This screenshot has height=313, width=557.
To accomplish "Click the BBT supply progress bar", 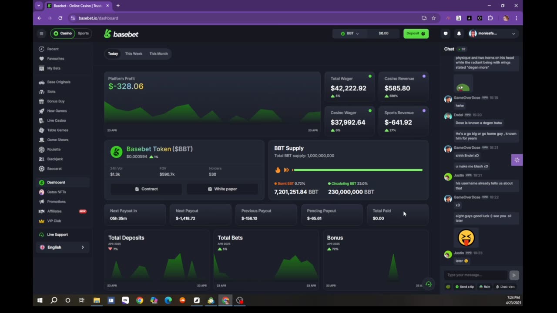I will click(x=357, y=170).
